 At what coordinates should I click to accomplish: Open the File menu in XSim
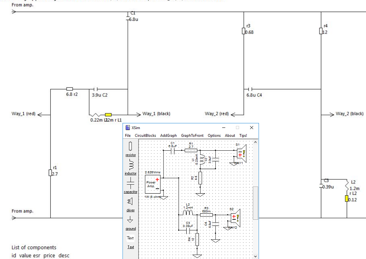[128, 136]
